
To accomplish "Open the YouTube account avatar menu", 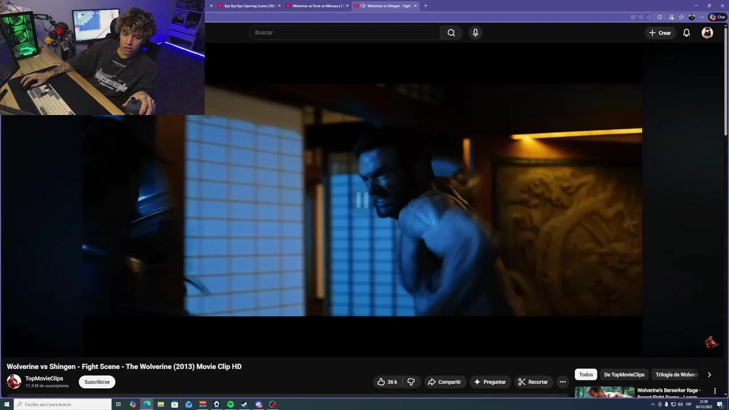I will (707, 33).
